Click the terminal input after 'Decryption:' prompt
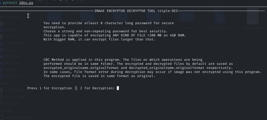The width and height of the screenshot is (267, 120). pos(118,88)
